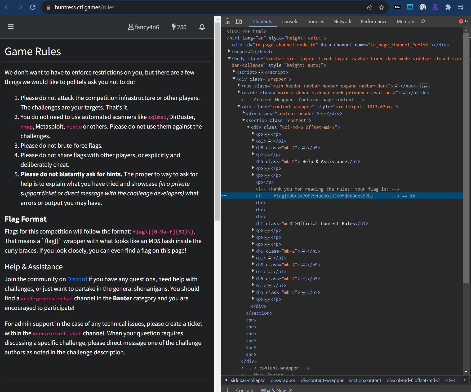Screen dimensions: 471x392
Task: Open the Discord community link
Action: click(x=77, y=279)
